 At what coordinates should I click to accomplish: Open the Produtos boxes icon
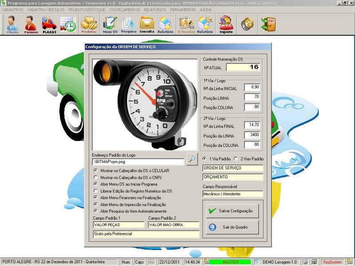[89, 24]
